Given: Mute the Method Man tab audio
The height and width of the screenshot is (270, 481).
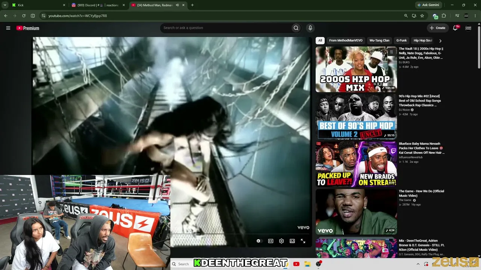Looking at the screenshot, I should (x=177, y=5).
